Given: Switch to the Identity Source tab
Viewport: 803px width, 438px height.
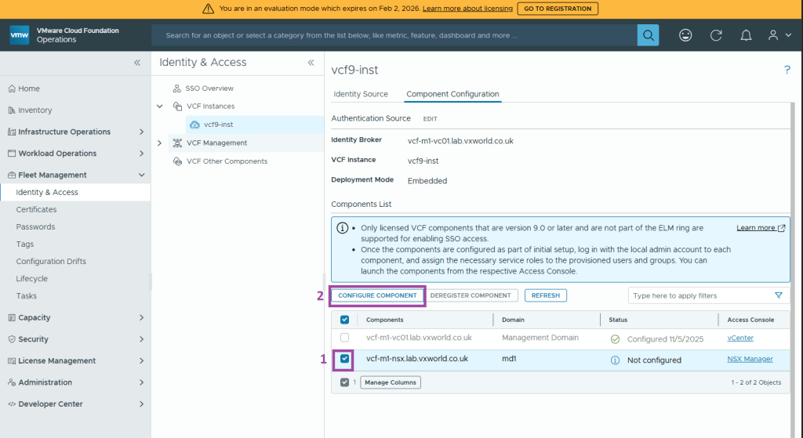Looking at the screenshot, I should [361, 94].
